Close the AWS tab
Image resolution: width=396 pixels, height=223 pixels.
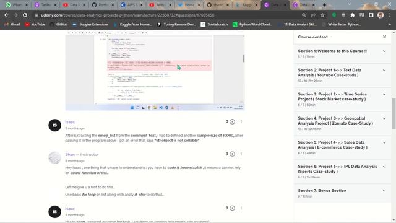point(142,5)
